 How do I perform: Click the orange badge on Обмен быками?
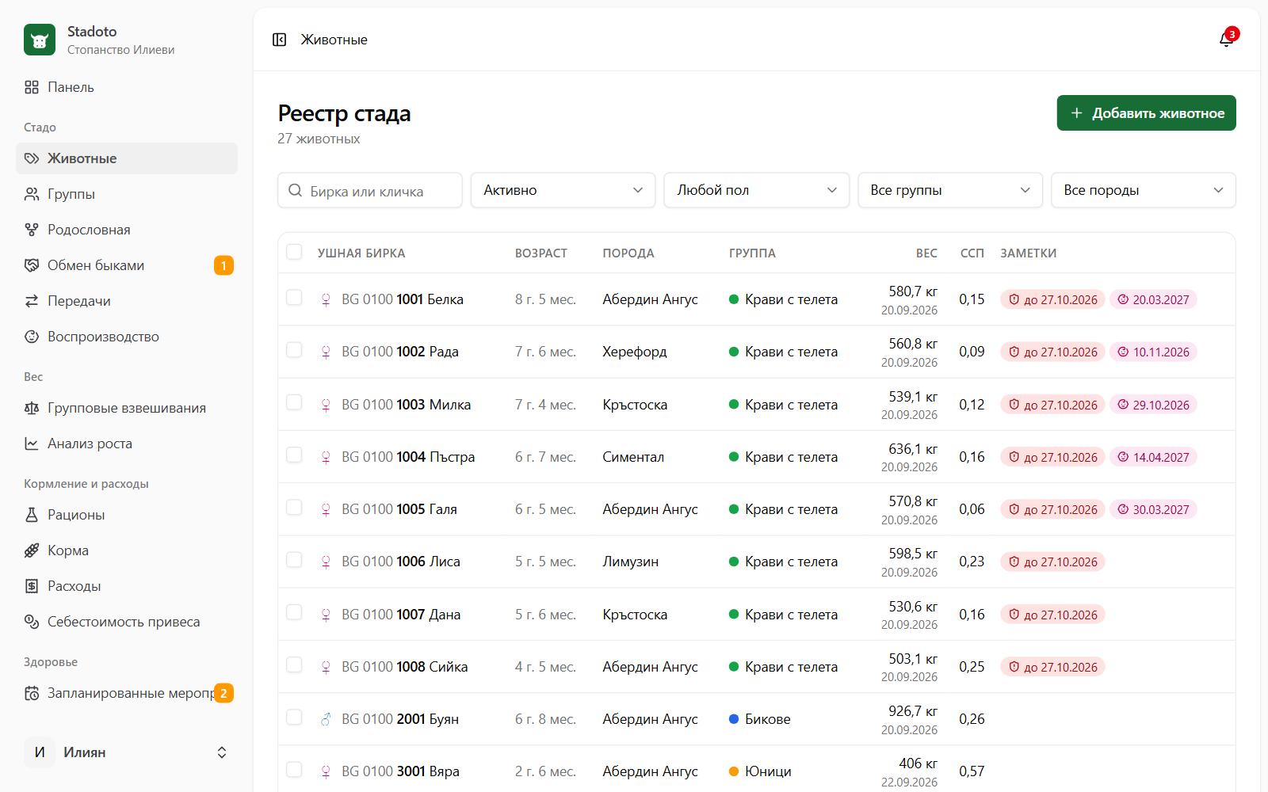pyautogui.click(x=223, y=265)
